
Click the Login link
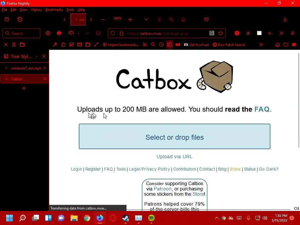76,169
